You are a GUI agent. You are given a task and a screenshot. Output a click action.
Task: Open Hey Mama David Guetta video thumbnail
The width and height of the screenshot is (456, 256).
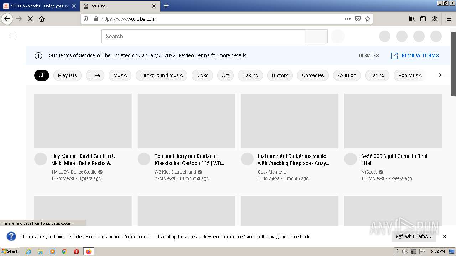[x=83, y=121]
